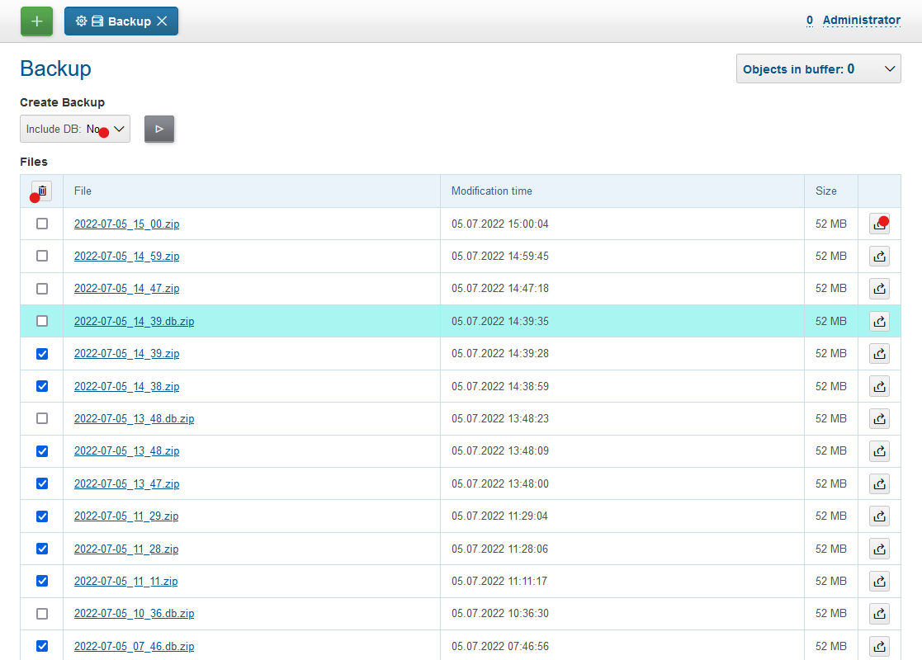This screenshot has width=922, height=660.
Task: Click the trash delete icon in table header
Action: 42,191
